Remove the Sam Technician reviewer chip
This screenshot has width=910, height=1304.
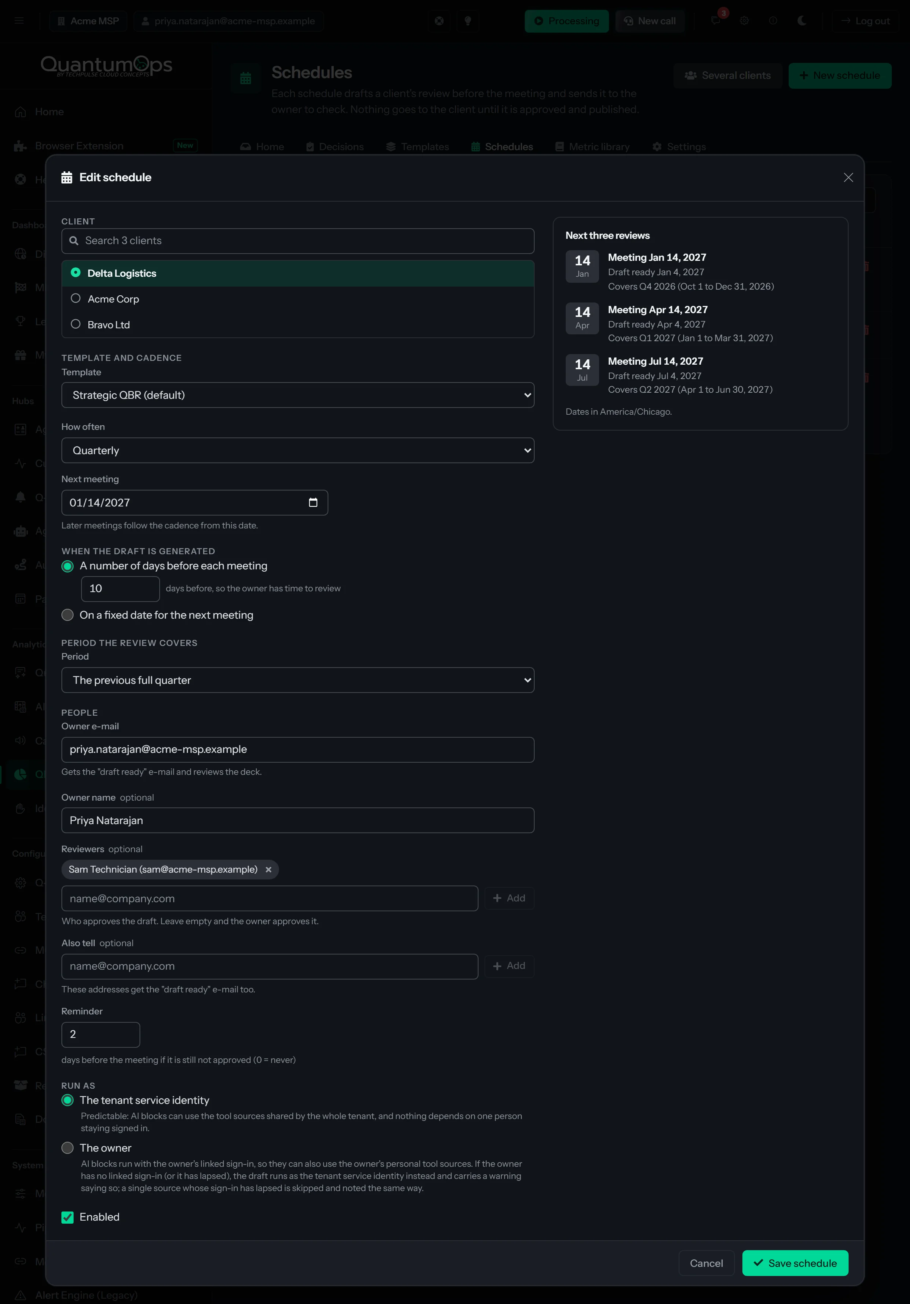click(x=268, y=870)
